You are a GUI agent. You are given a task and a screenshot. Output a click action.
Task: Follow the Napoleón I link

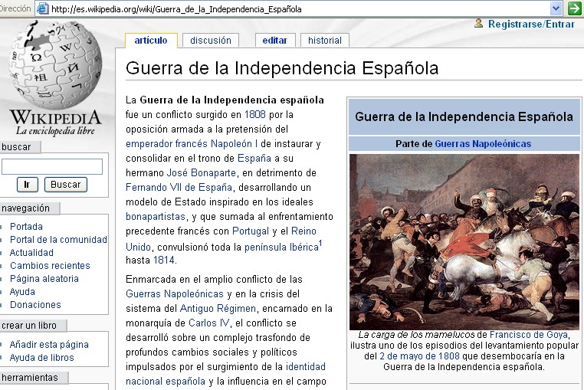tap(235, 144)
